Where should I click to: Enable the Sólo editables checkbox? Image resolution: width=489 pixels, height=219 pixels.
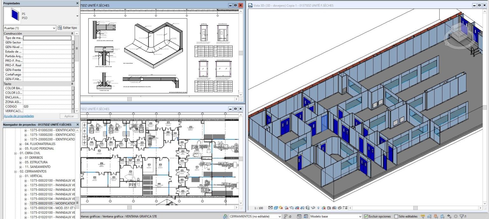396,216
